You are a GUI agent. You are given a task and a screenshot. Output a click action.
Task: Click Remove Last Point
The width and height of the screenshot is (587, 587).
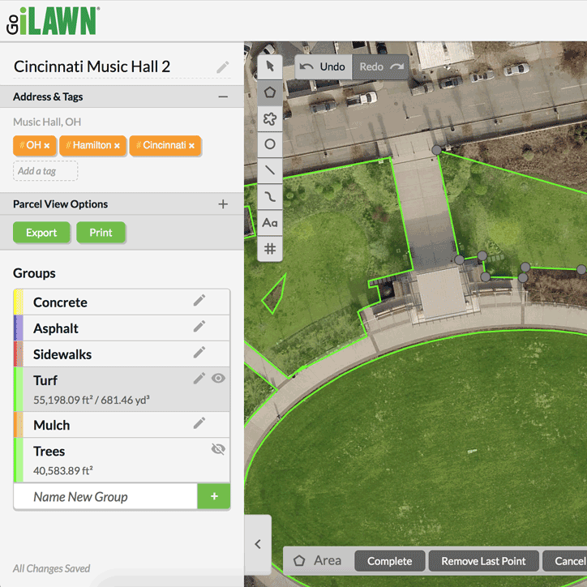[483, 561]
